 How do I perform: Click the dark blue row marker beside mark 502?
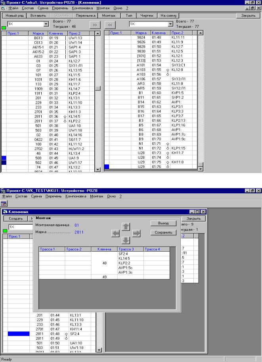point(4,162)
